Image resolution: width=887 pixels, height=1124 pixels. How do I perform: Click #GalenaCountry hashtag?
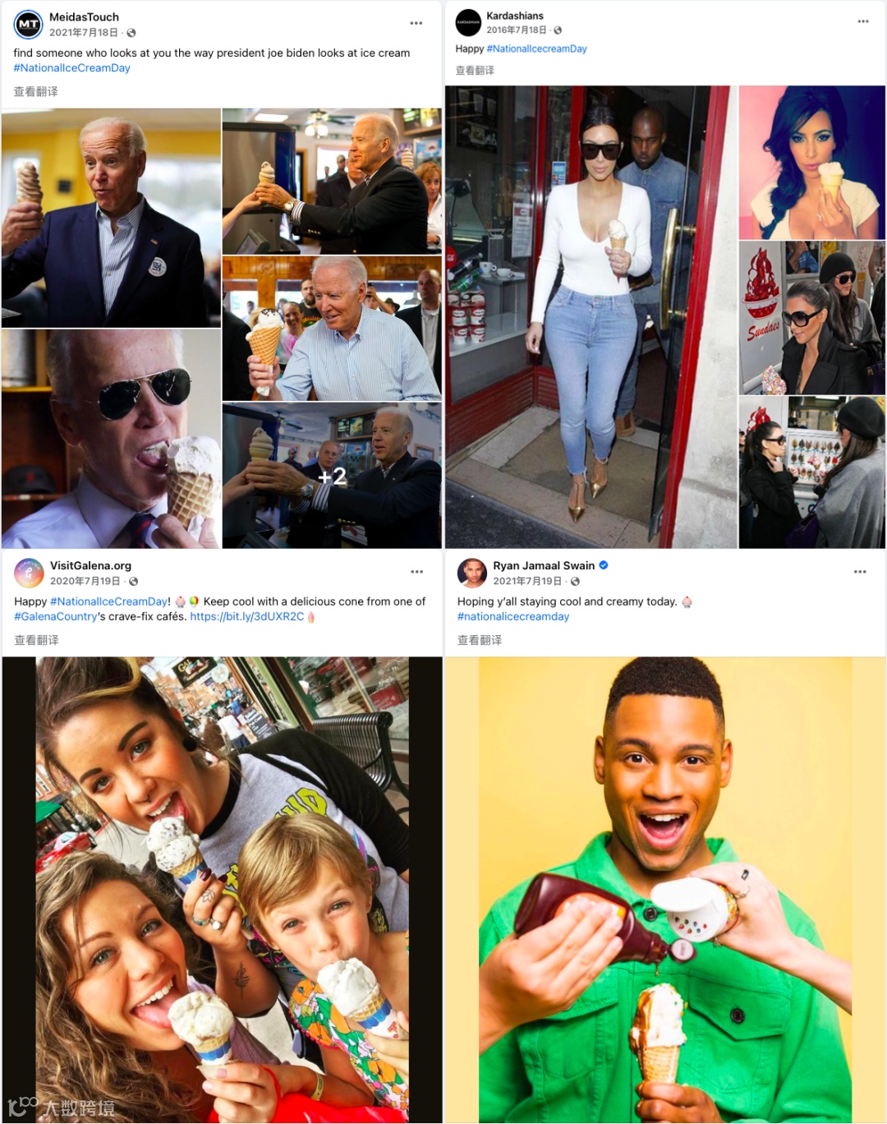click(x=56, y=616)
